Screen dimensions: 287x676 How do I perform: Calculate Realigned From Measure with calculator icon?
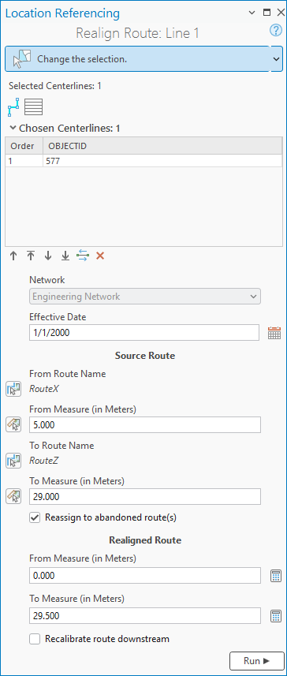coord(276,576)
